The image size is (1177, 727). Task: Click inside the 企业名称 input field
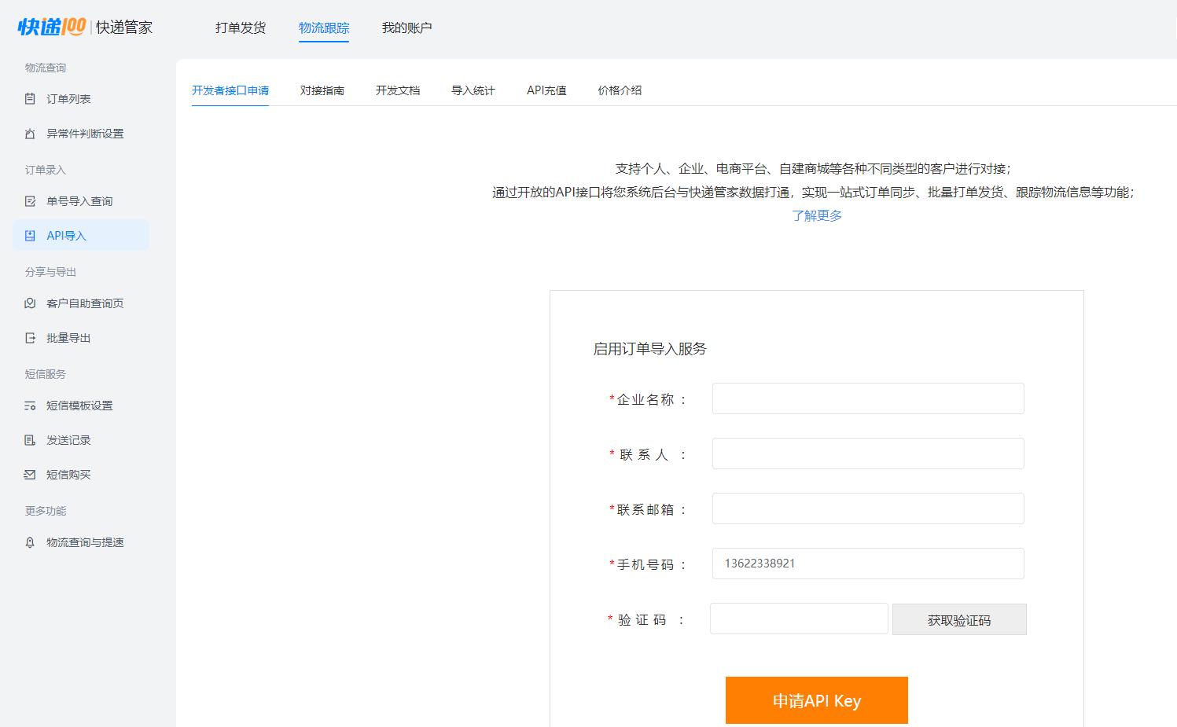(867, 398)
